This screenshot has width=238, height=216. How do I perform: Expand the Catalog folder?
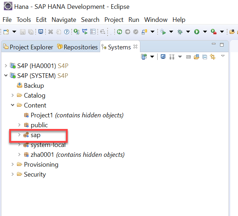pos(13,95)
